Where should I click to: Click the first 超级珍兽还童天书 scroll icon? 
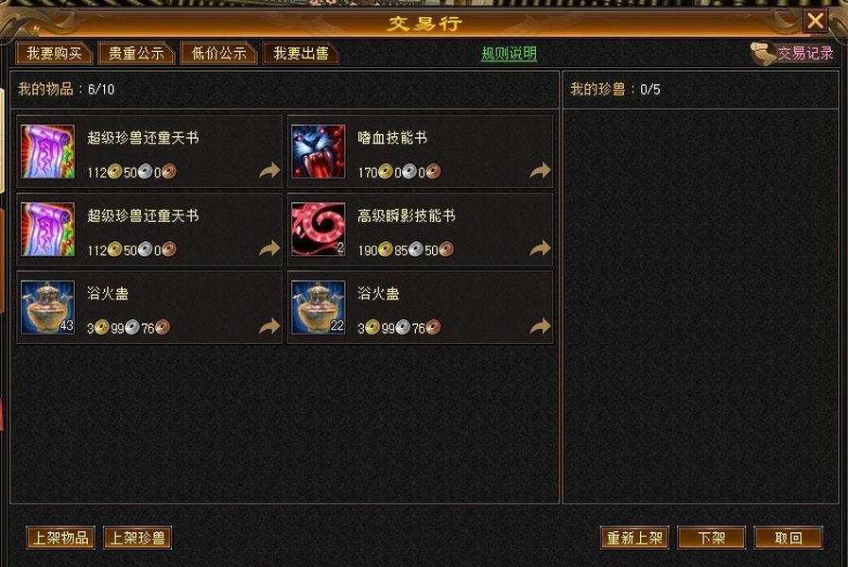[x=47, y=151]
